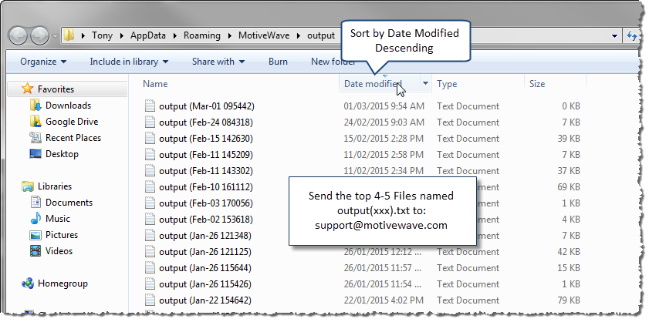Viewport: 649px width, 322px height.
Task: Click file icon of output (Feb-10 161112)
Action: pyautogui.click(x=150, y=187)
